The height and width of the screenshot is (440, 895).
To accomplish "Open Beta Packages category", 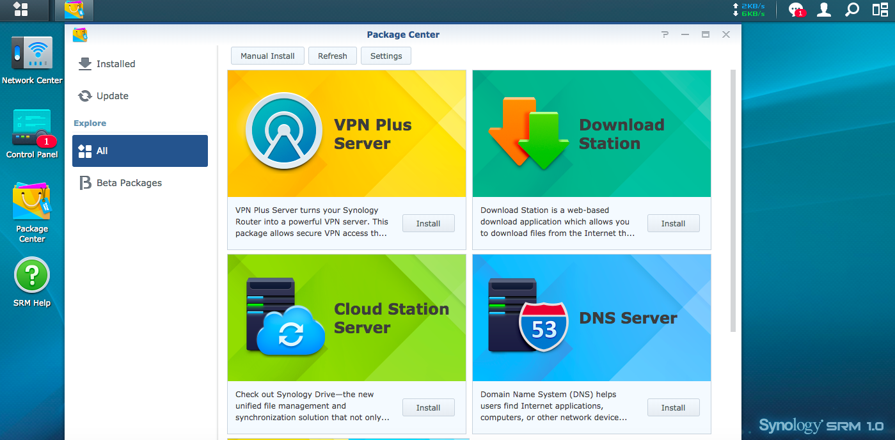I will (140, 183).
